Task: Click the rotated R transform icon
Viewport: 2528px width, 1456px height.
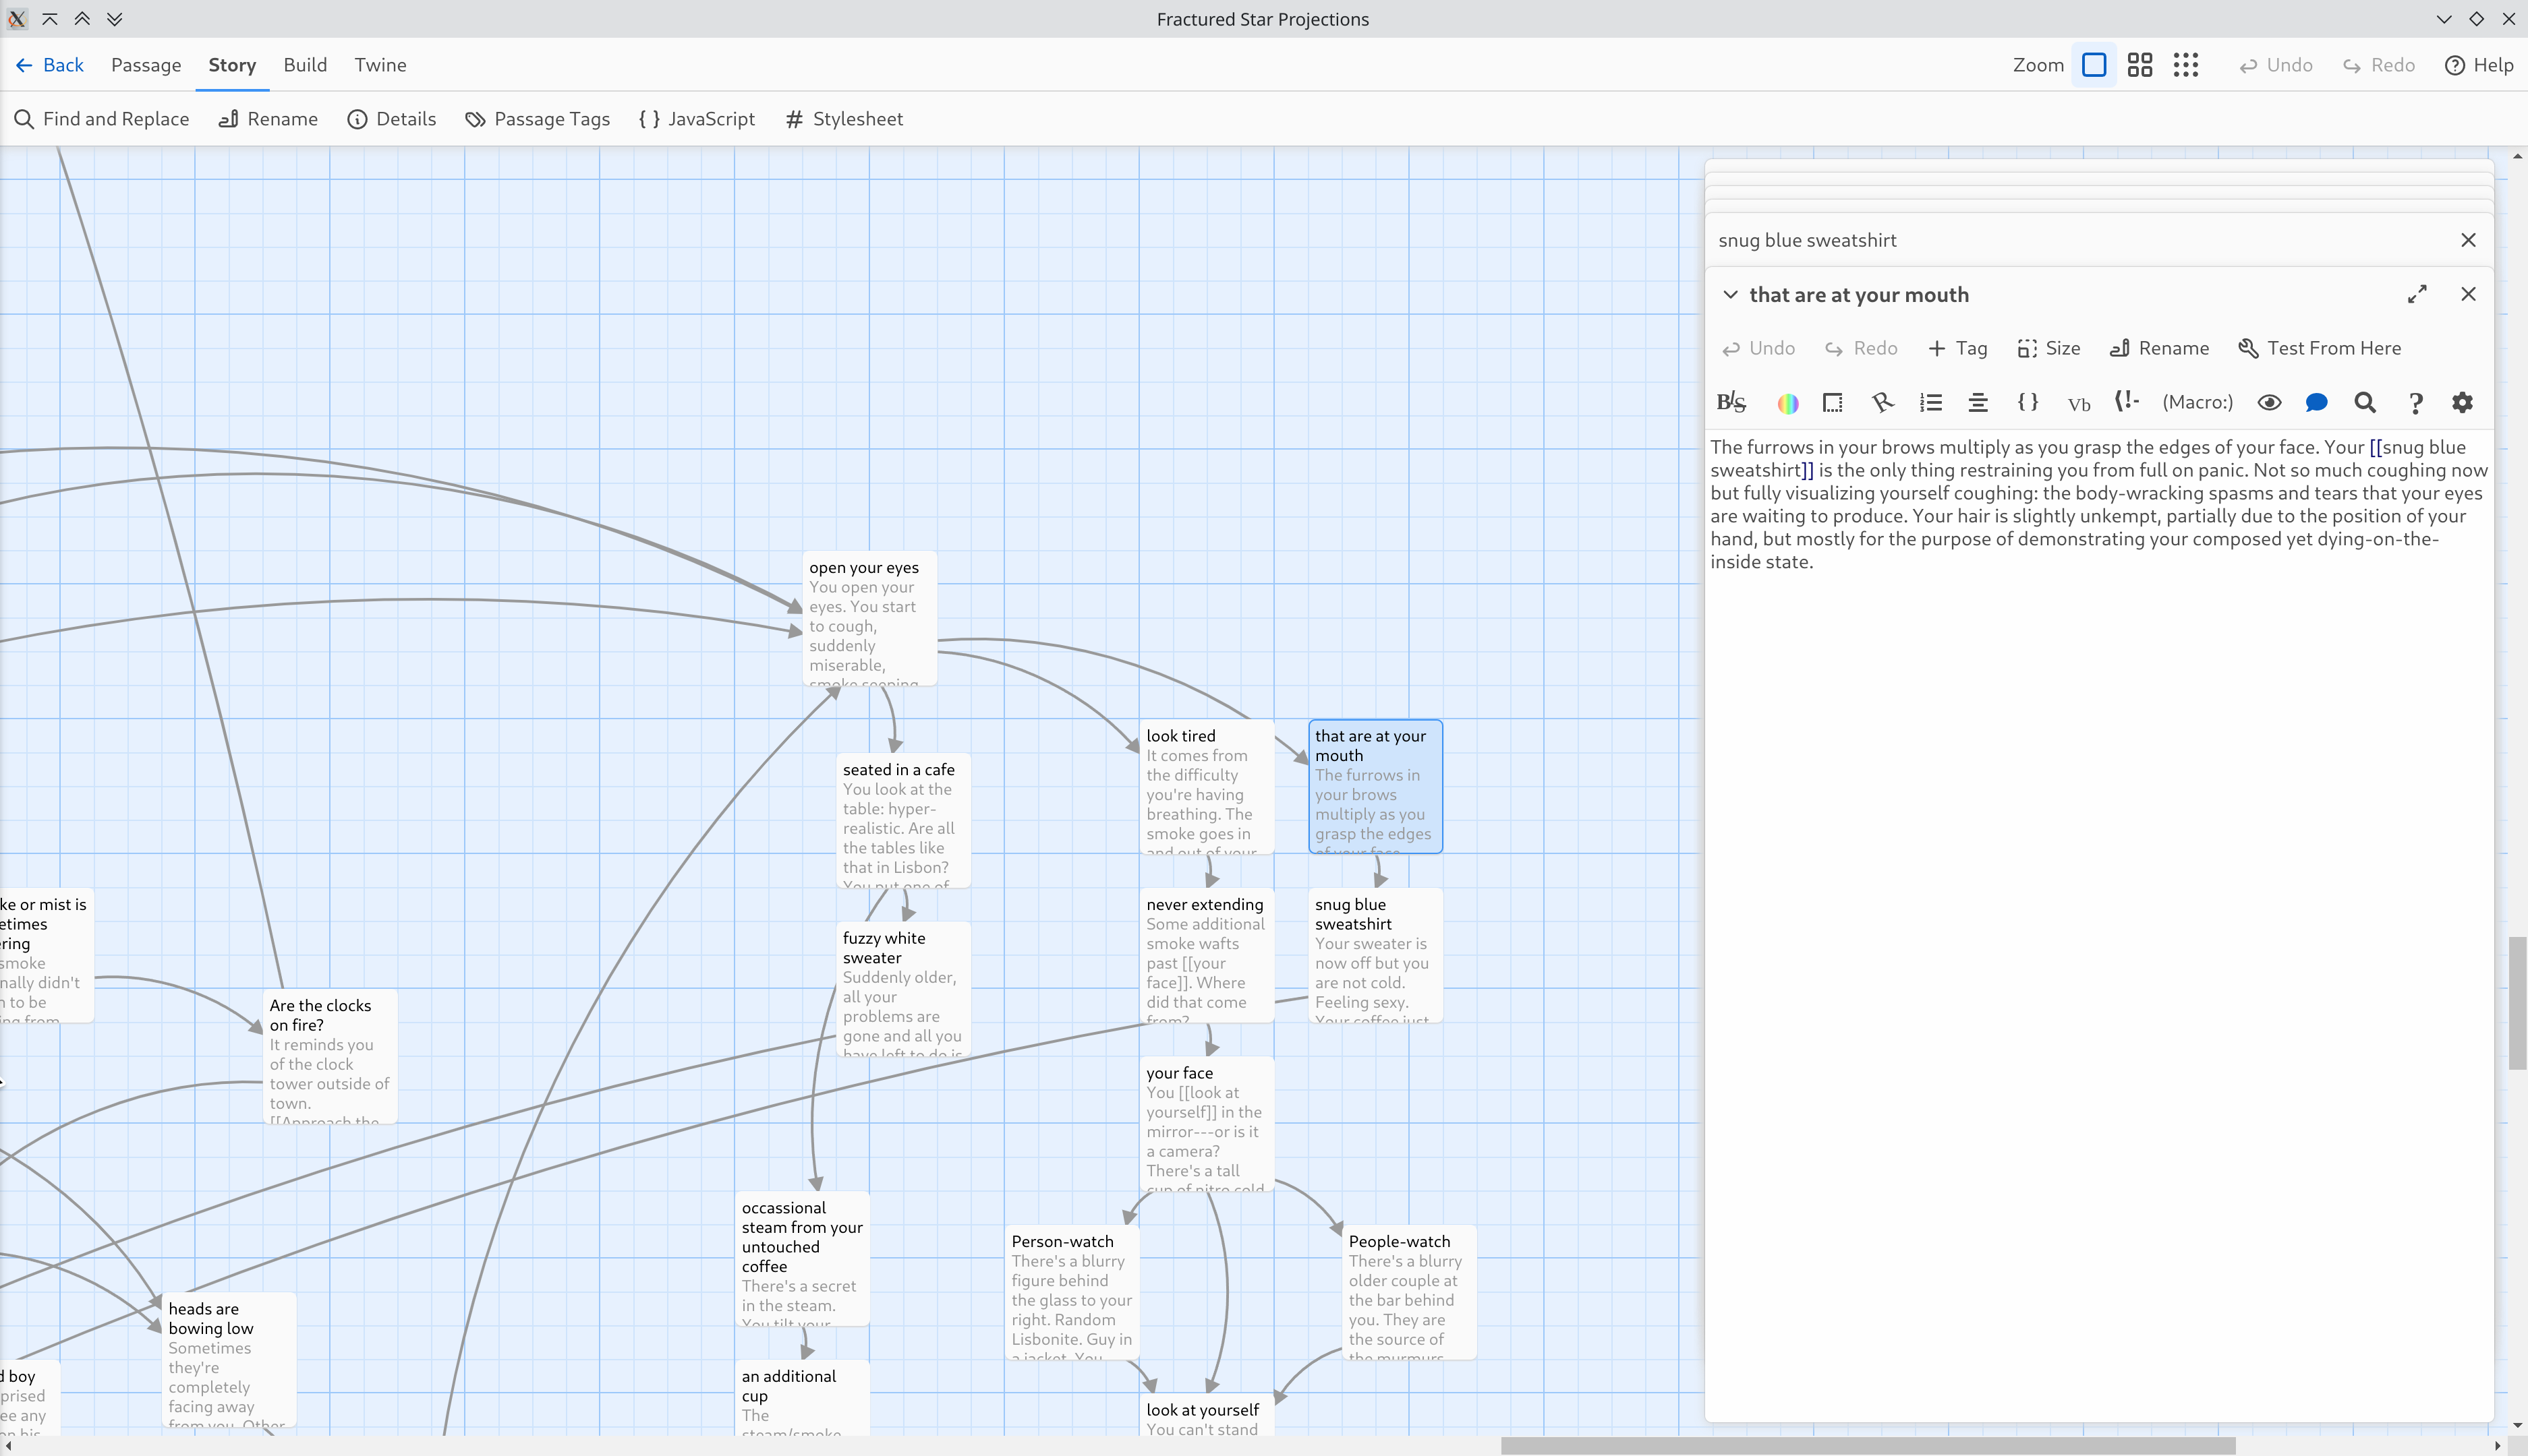Action: pyautogui.click(x=1882, y=402)
